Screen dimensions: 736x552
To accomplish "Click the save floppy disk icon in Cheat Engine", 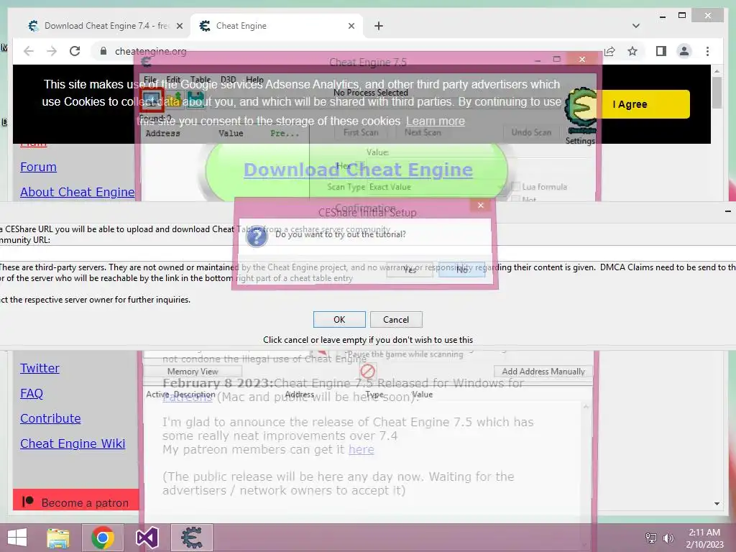I will tap(195, 99).
